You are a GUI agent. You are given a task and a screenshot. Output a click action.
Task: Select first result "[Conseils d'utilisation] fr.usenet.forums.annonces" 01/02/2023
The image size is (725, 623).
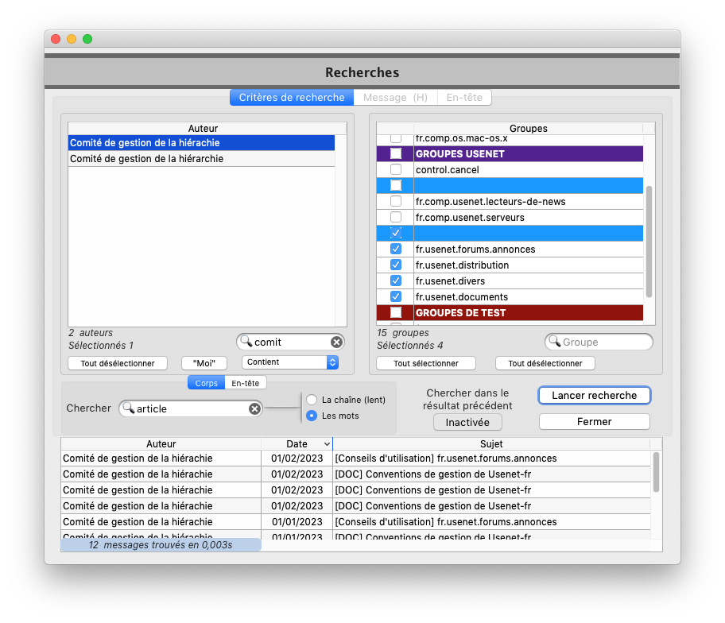coord(355,458)
